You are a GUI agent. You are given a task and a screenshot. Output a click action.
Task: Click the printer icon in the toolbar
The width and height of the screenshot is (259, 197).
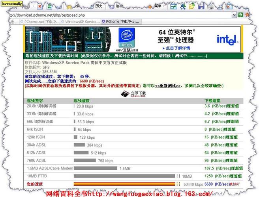[210, 6]
